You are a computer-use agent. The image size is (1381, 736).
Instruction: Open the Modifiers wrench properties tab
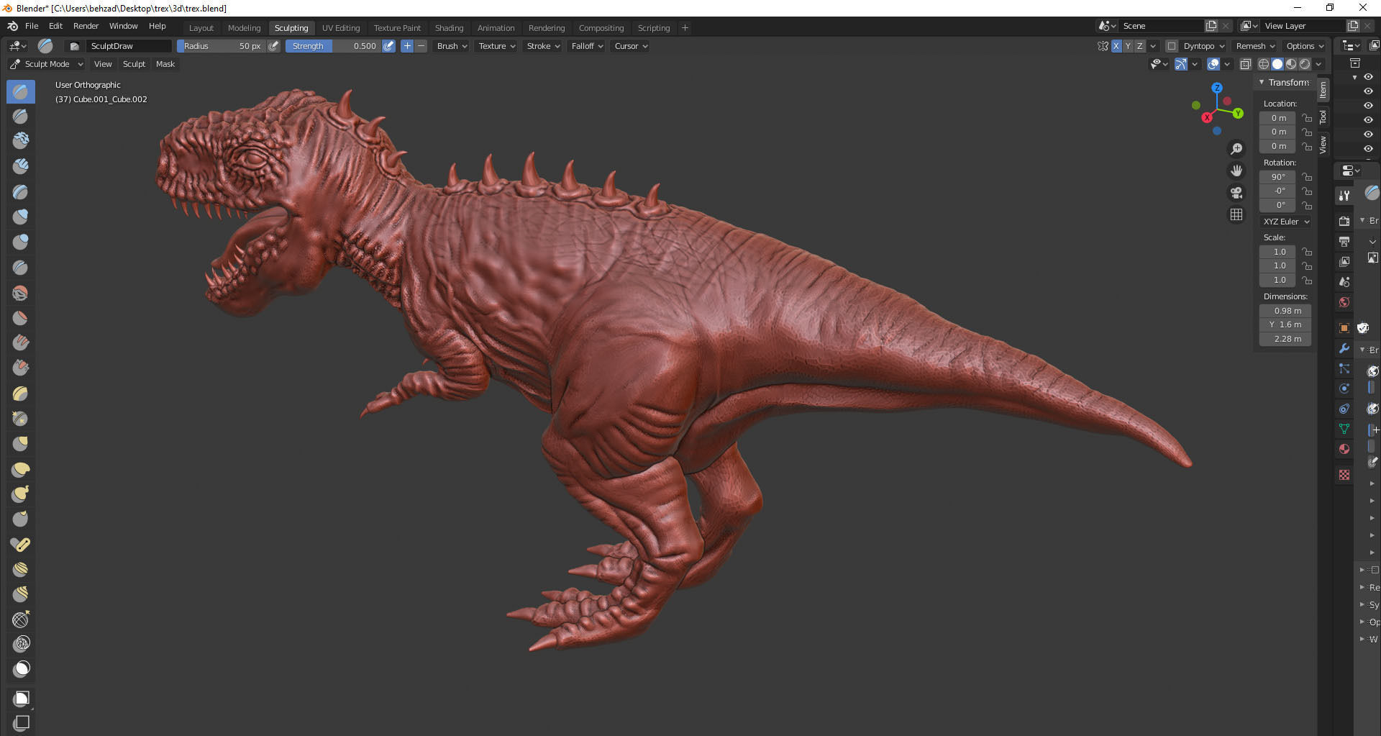coord(1344,348)
